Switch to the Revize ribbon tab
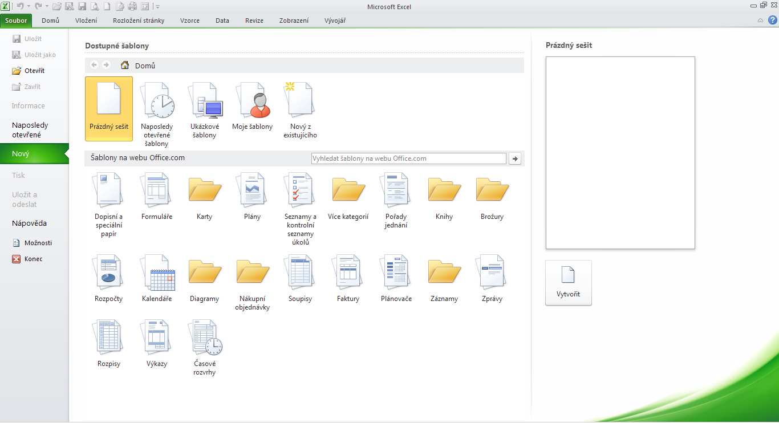The height and width of the screenshot is (423, 779). click(254, 21)
